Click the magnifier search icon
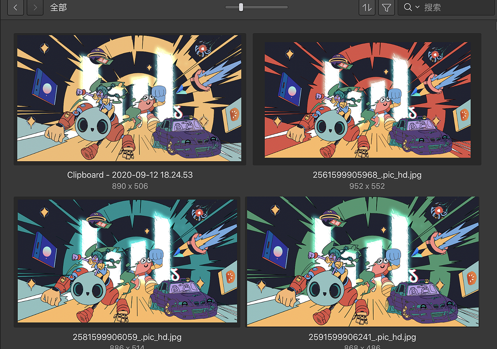 pyautogui.click(x=408, y=7)
